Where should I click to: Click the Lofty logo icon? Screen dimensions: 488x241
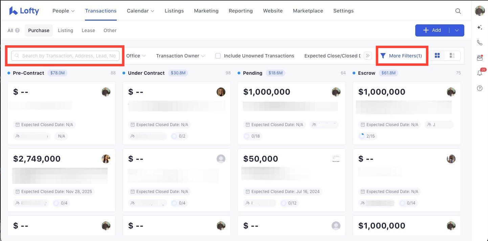coord(14,11)
